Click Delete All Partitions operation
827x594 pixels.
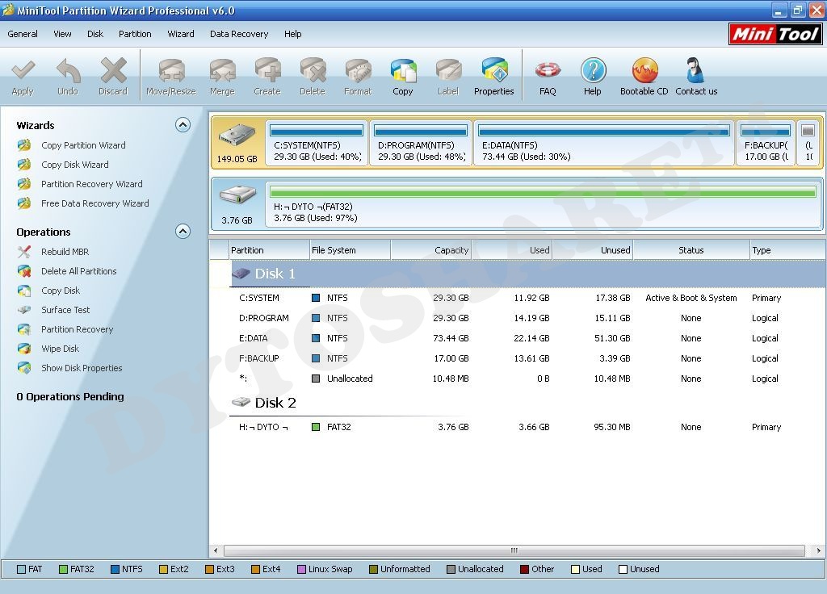pyautogui.click(x=78, y=271)
